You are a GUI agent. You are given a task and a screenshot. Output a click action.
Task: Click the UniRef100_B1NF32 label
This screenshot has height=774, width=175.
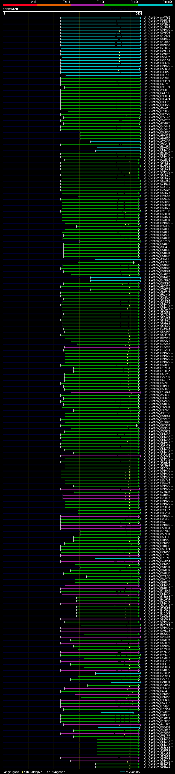pos(157,166)
